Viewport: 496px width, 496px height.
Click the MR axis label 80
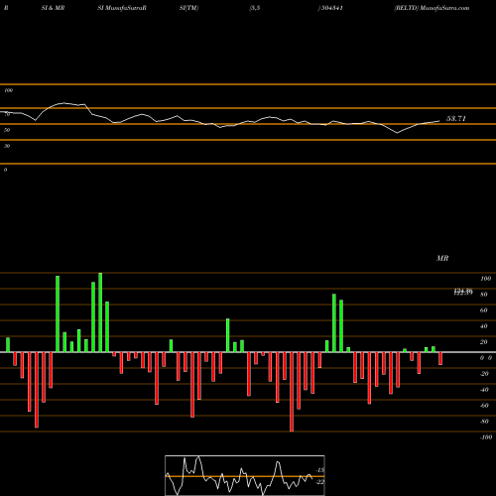point(484,295)
